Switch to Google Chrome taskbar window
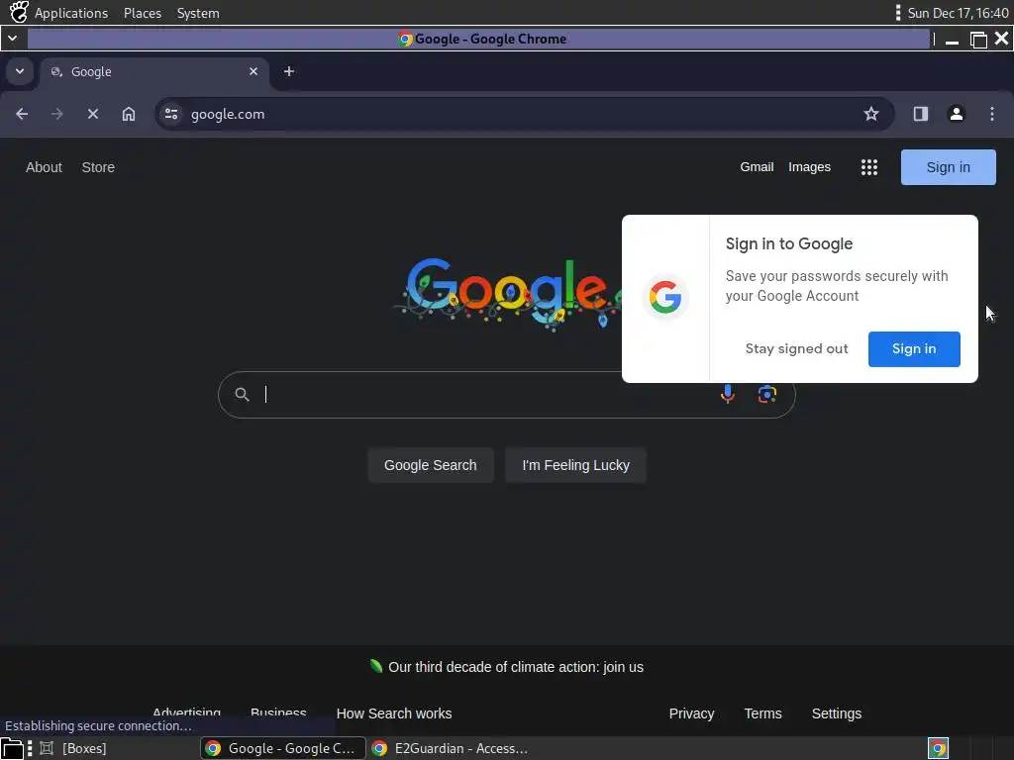The width and height of the screenshot is (1014, 760). 282,748
